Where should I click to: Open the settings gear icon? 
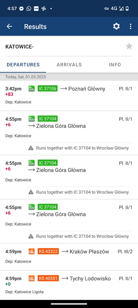pos(116,26)
